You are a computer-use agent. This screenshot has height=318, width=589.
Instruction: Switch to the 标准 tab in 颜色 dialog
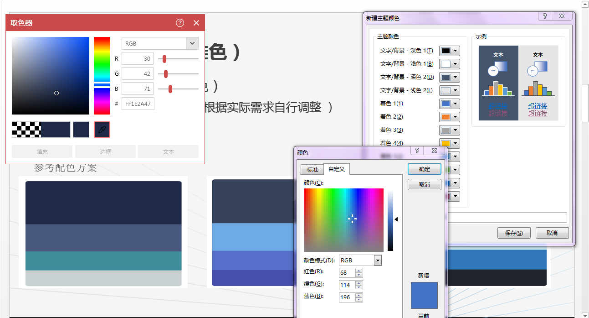click(x=312, y=169)
